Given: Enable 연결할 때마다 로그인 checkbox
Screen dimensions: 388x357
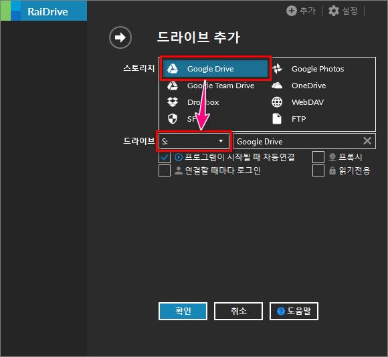Looking at the screenshot, I should (x=165, y=170).
